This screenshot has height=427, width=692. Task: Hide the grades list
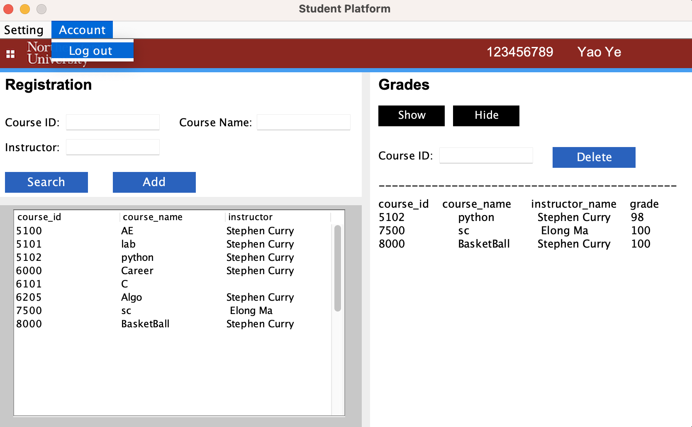click(x=486, y=115)
